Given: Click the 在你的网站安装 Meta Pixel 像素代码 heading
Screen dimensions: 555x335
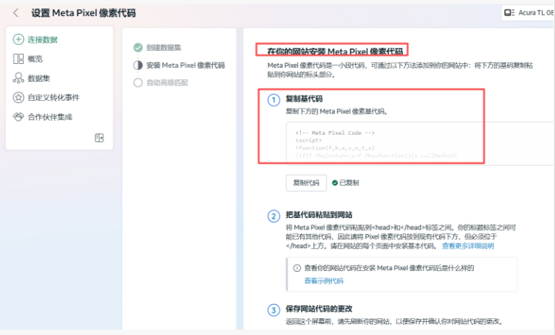Looking at the screenshot, I should pos(335,52).
